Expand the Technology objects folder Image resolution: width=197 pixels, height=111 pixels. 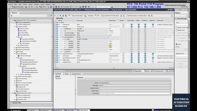pos(15,47)
